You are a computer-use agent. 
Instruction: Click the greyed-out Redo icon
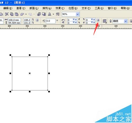[30, 14]
